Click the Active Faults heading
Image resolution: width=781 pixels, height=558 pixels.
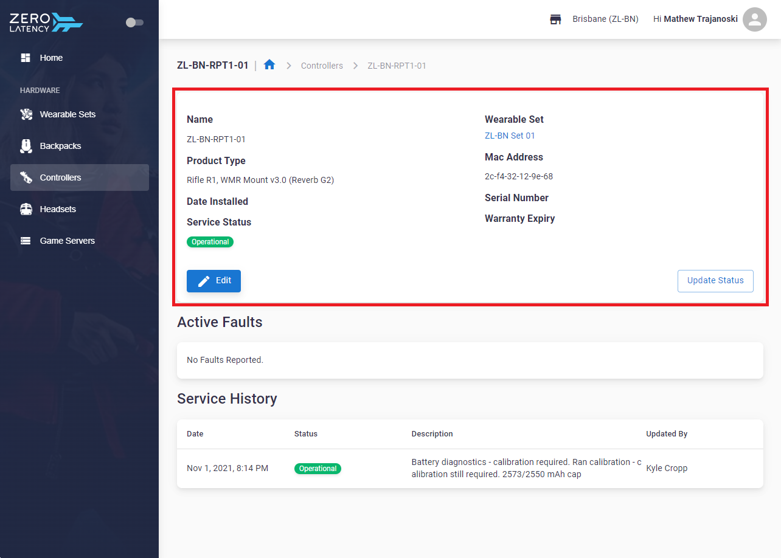pos(220,322)
